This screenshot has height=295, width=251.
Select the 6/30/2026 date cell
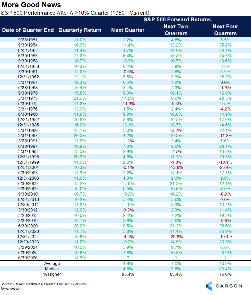[28, 258]
